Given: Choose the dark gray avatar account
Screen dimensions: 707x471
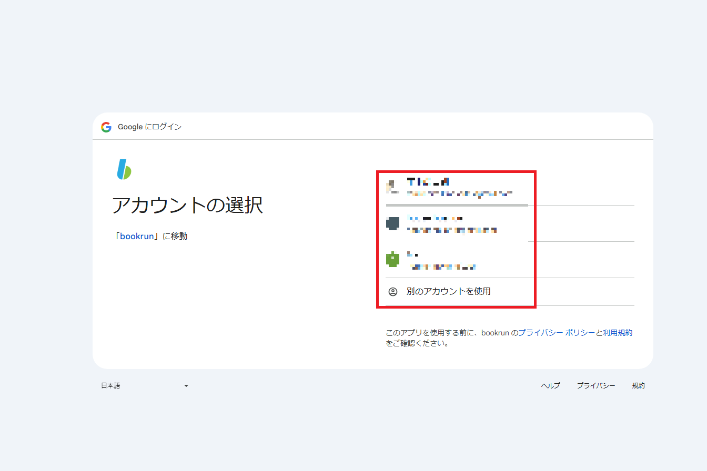Looking at the screenshot, I should click(x=392, y=223).
